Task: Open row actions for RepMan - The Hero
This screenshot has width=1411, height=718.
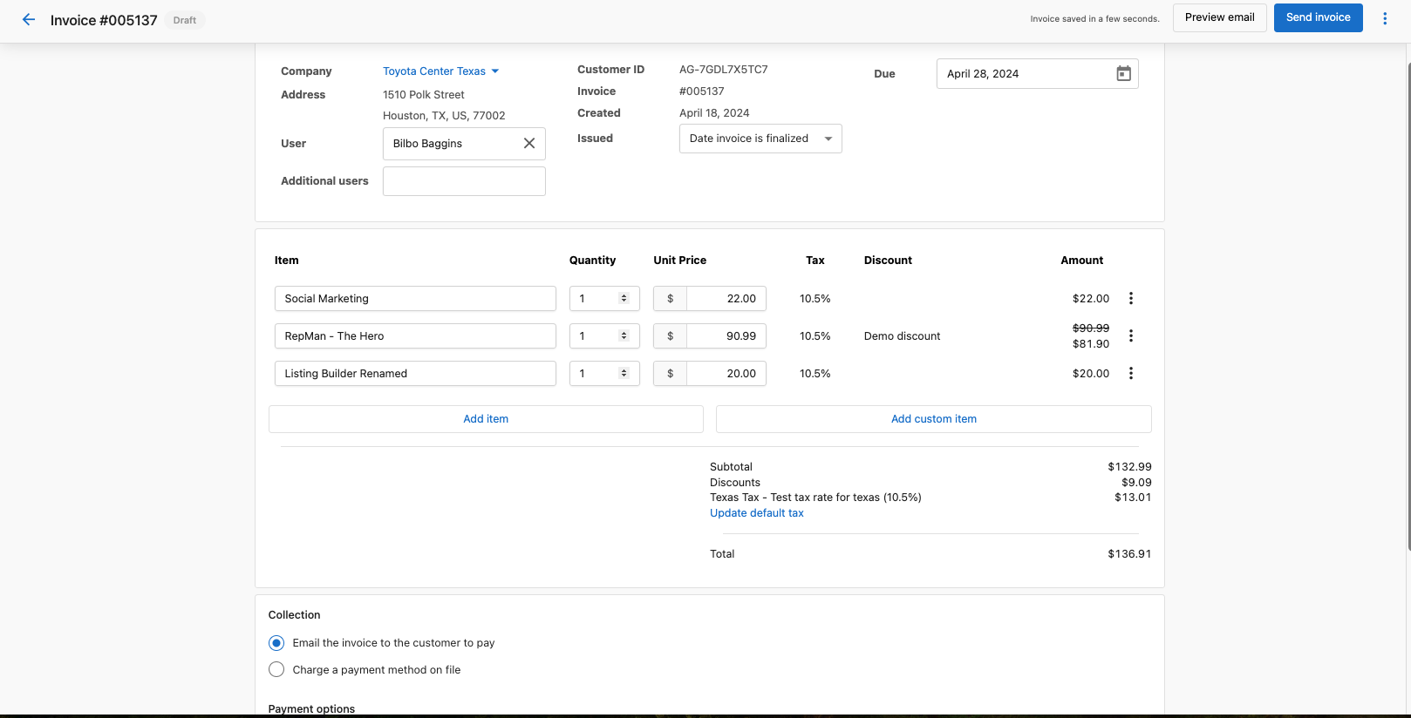Action: click(x=1131, y=335)
